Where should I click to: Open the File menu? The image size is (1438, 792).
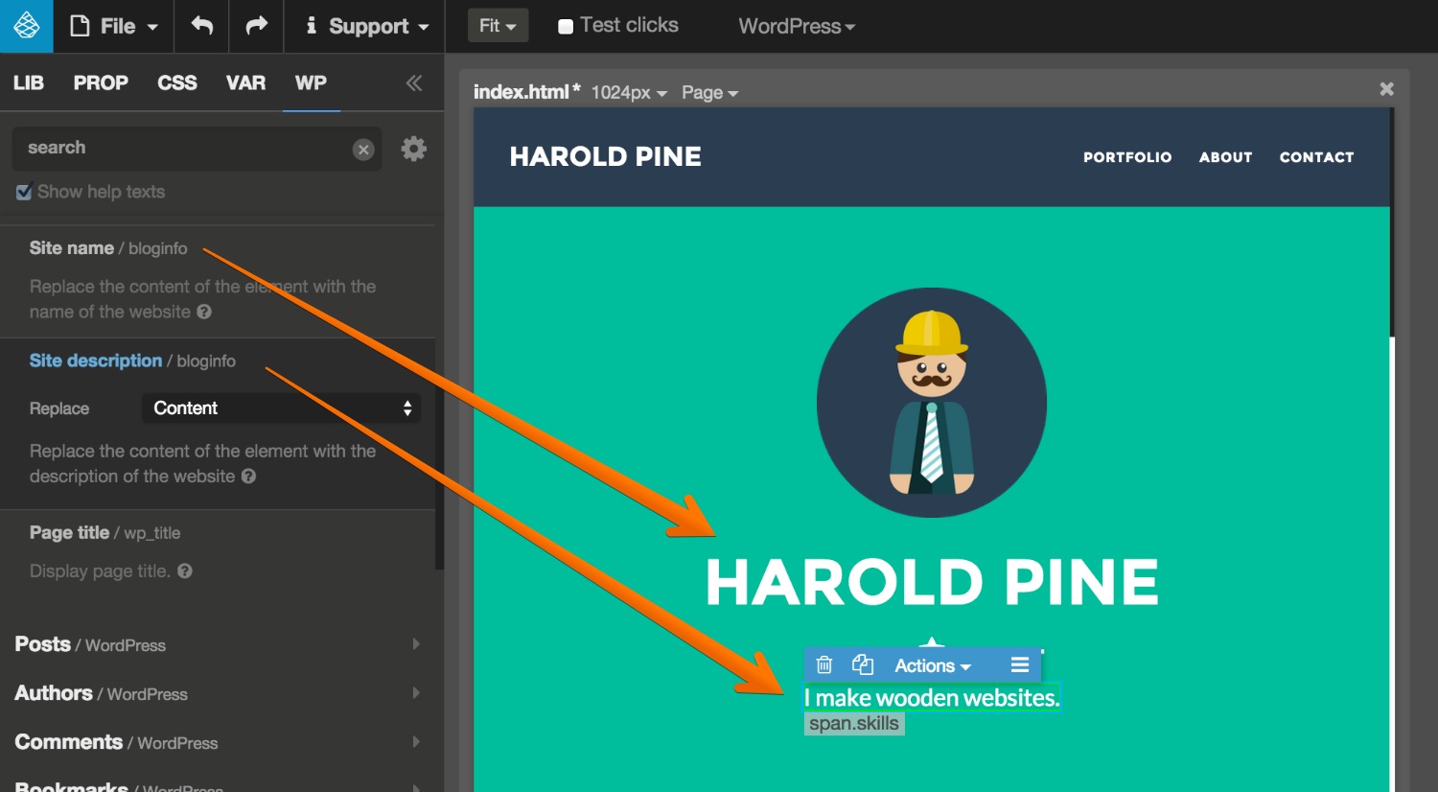click(114, 26)
